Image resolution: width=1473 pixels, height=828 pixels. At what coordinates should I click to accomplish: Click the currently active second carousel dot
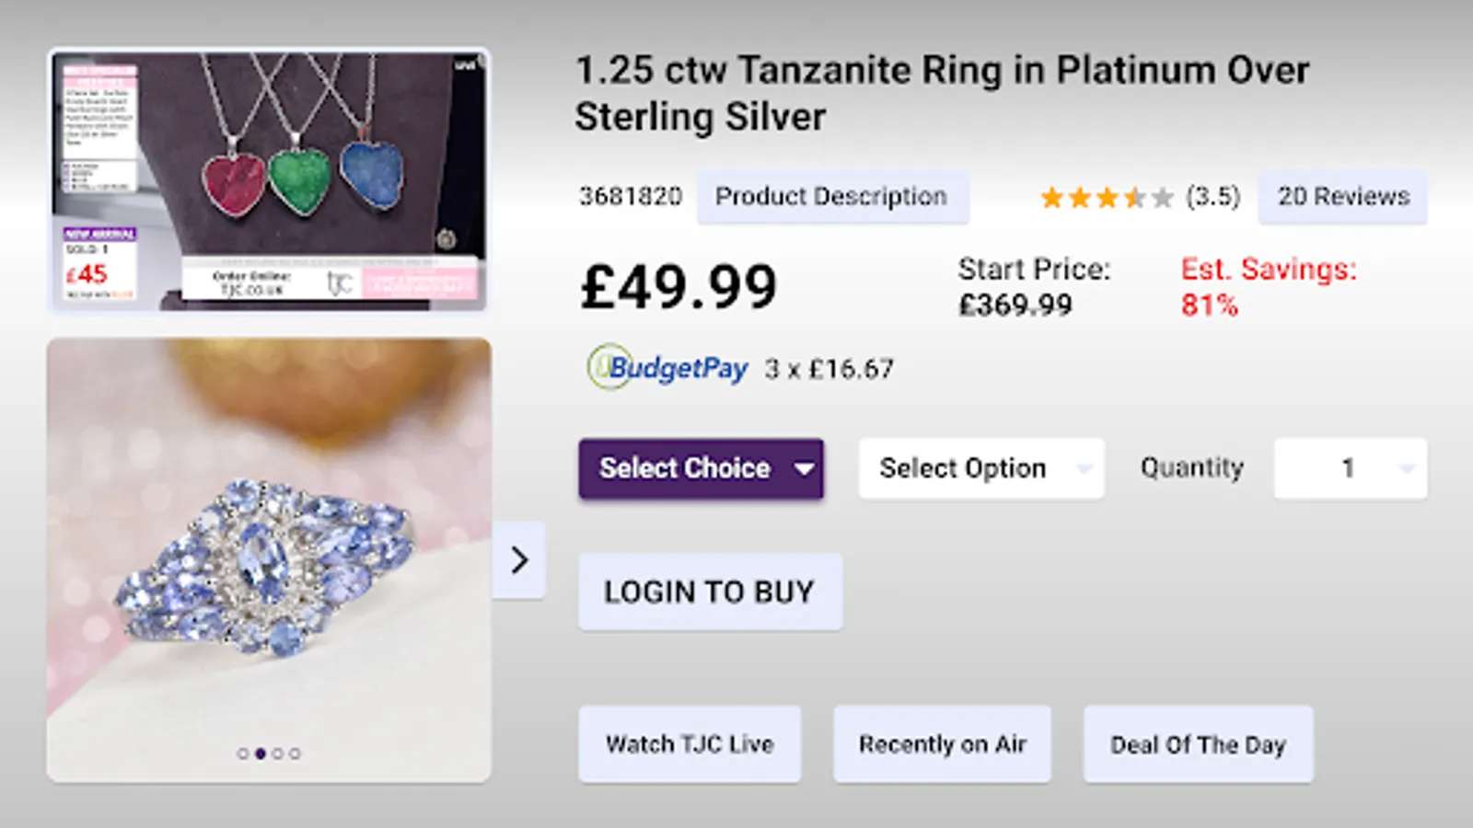tap(261, 753)
